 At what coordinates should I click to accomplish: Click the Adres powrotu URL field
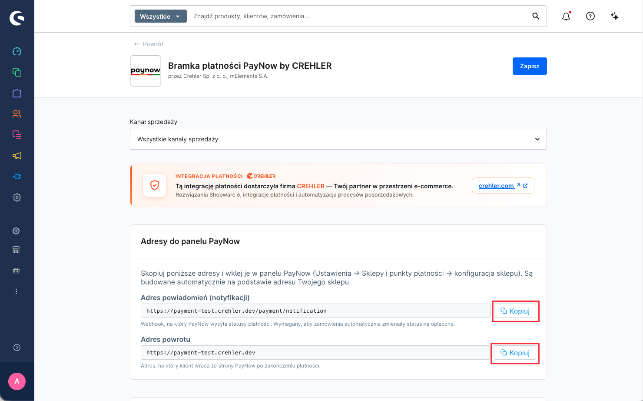[316, 353]
